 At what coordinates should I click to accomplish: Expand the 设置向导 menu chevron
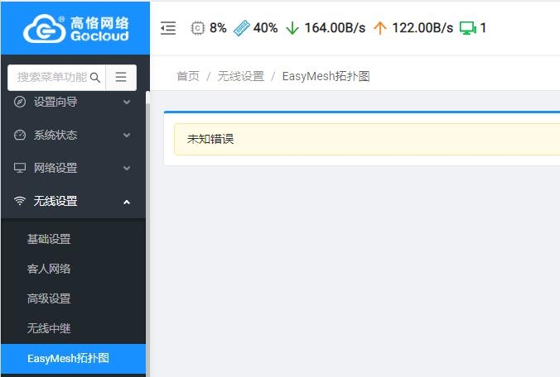(127, 103)
